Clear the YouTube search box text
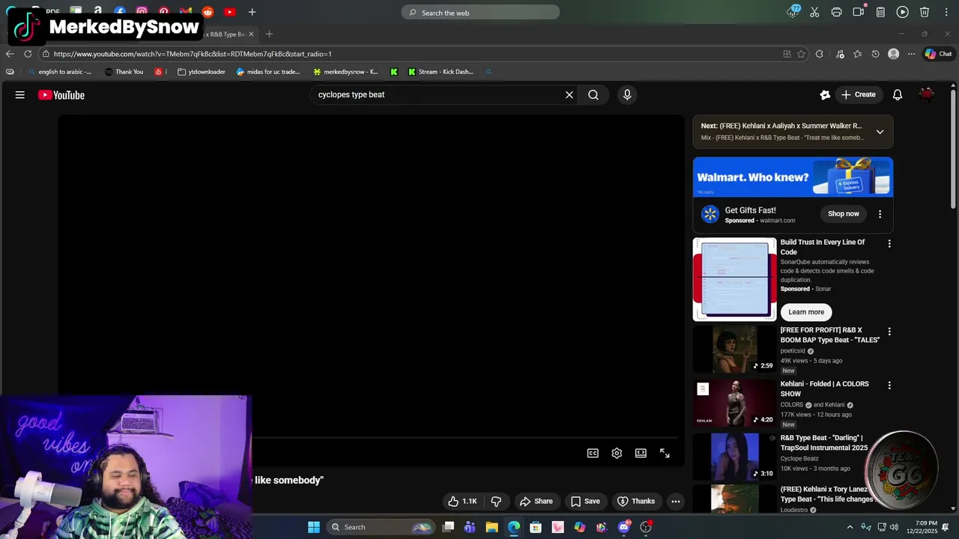The height and width of the screenshot is (539, 959). [x=569, y=95]
